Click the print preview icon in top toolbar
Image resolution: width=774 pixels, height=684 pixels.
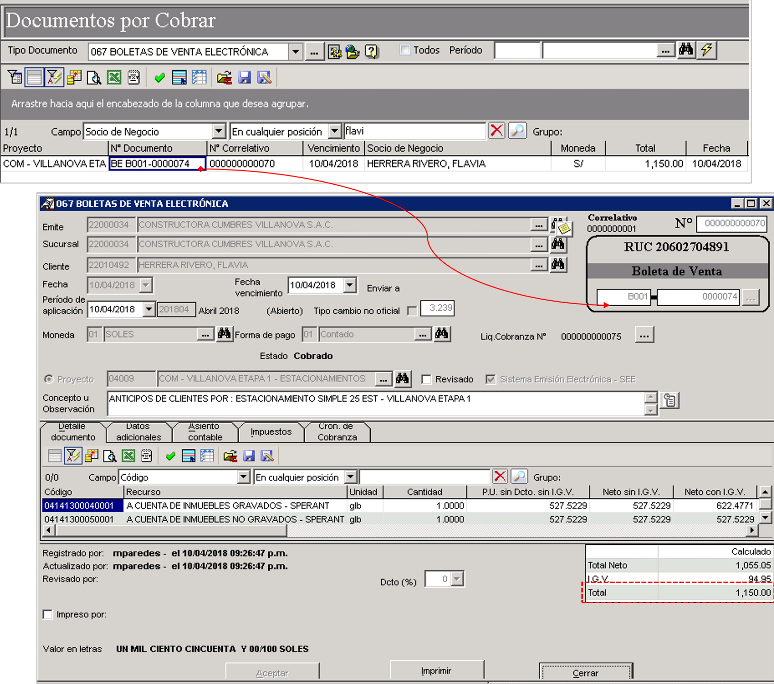(94, 77)
